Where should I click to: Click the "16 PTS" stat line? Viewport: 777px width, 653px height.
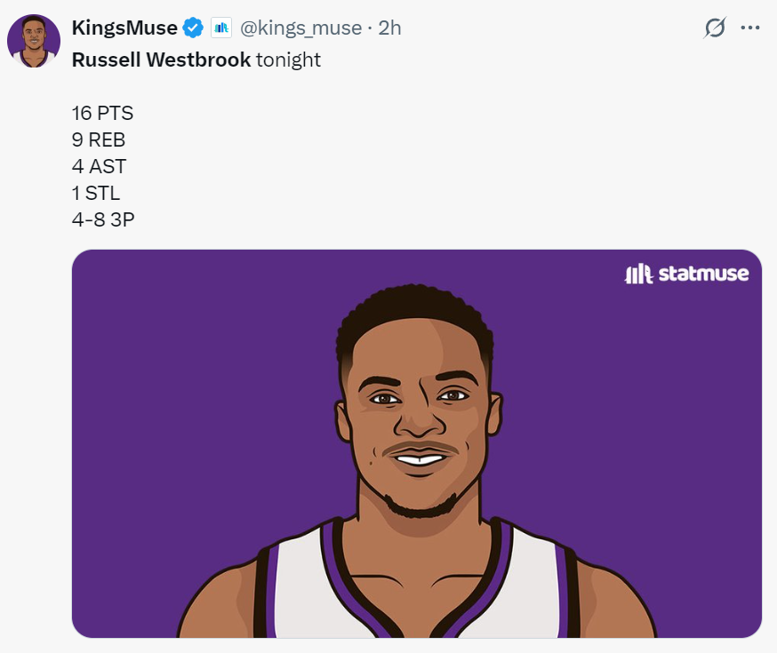[x=102, y=113]
